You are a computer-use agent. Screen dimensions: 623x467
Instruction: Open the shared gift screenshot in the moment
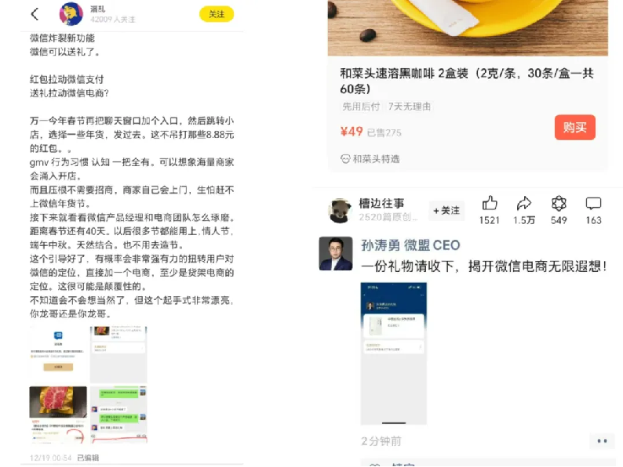click(393, 353)
